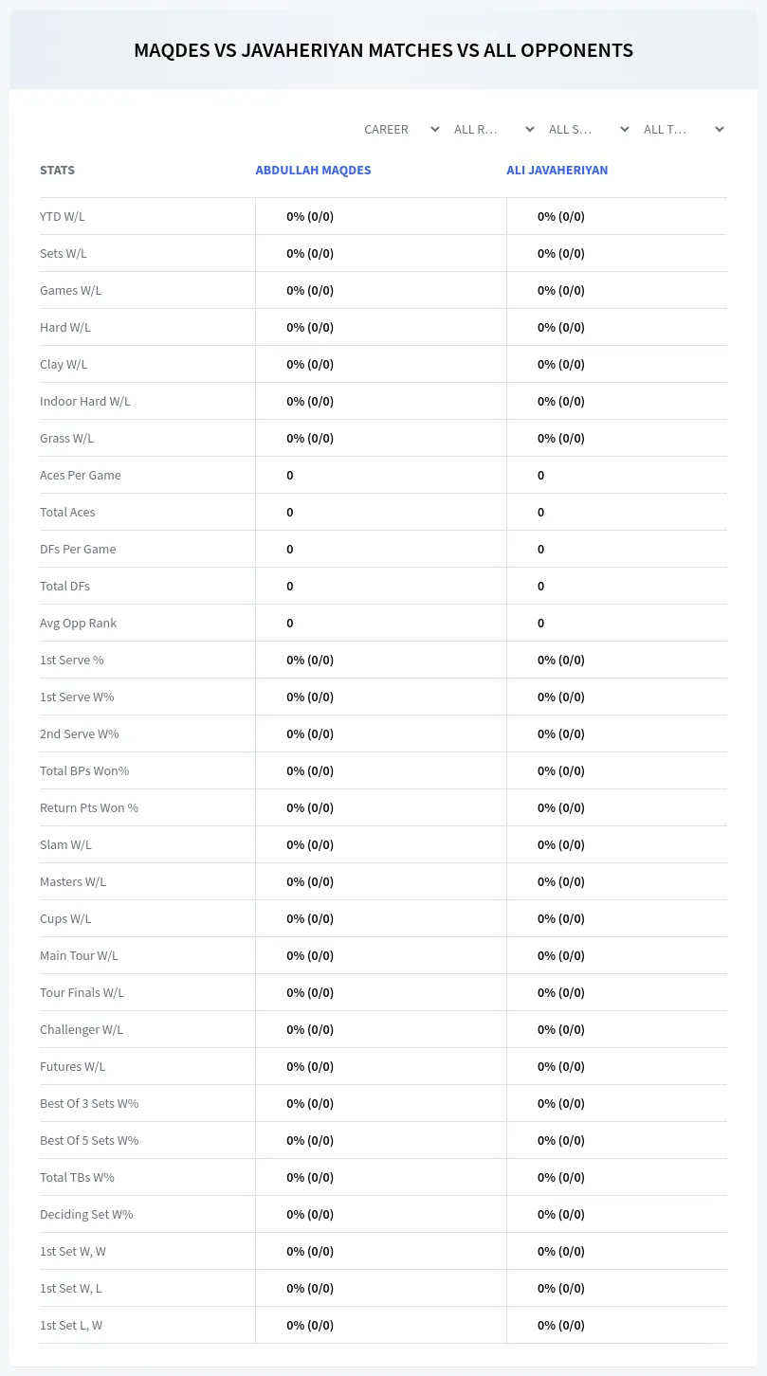Click Maqdes' Total Aces value
This screenshot has width=767, height=1376.
pyautogui.click(x=290, y=512)
